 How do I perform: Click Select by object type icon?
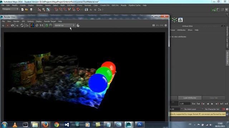pos(44,10)
